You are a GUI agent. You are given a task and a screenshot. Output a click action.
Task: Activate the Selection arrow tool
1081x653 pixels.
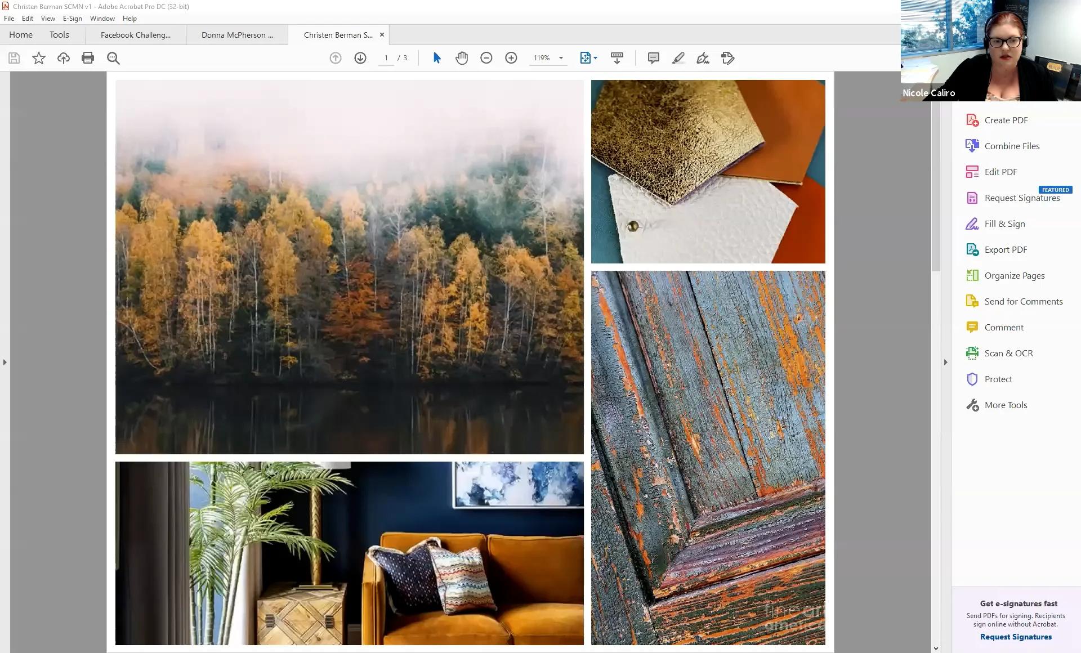tap(436, 58)
